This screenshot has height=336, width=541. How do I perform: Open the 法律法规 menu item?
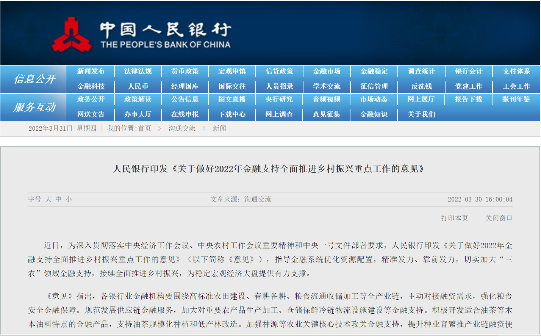pyautogui.click(x=138, y=71)
